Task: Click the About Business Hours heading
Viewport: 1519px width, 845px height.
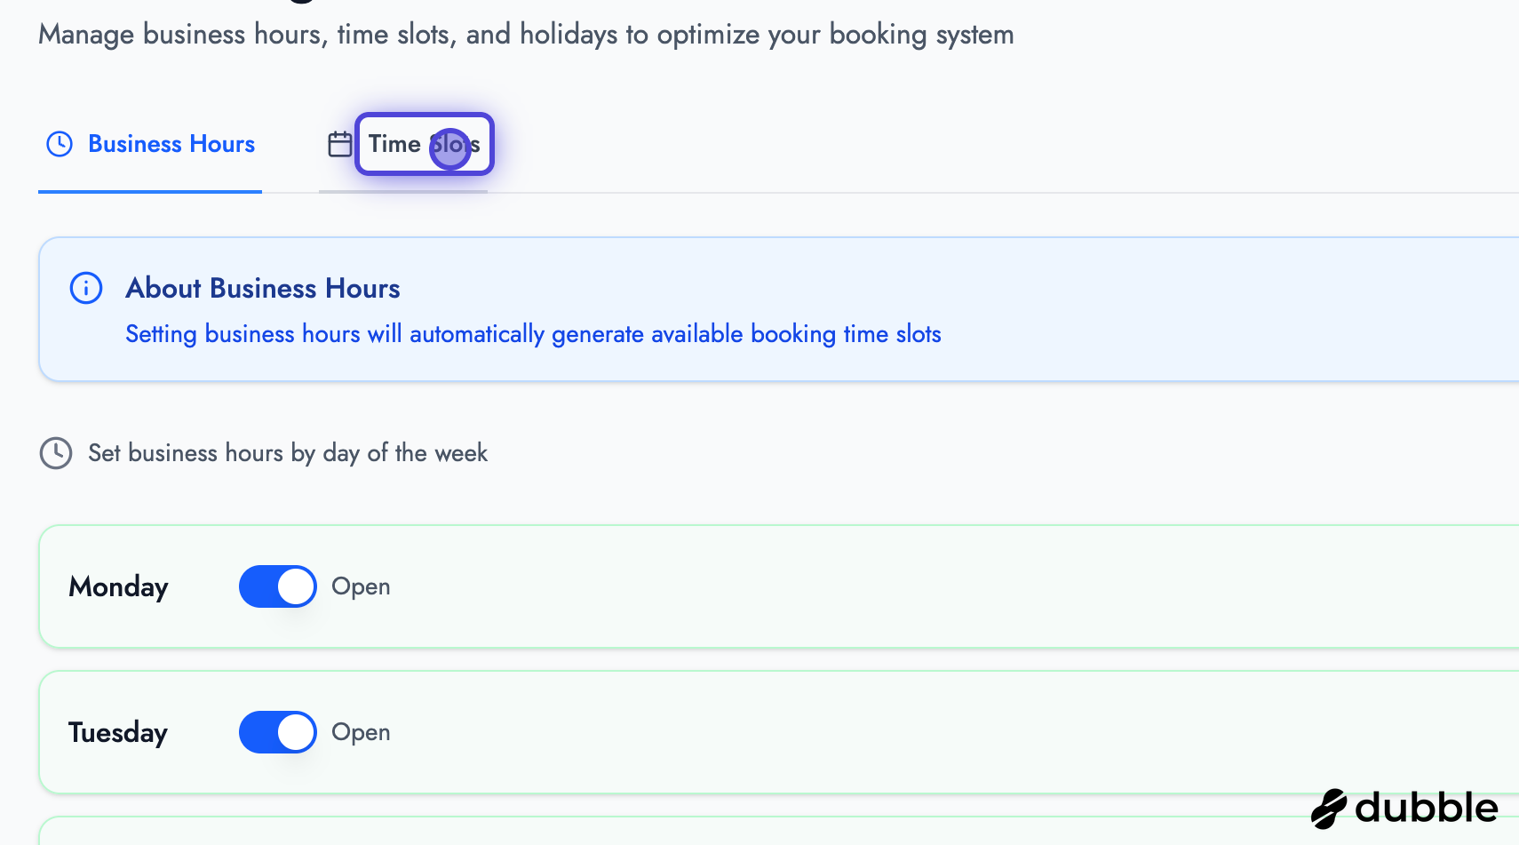Action: (262, 288)
